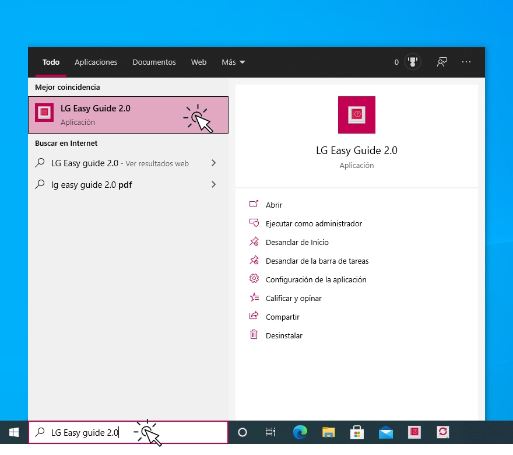Click the magnifier icon beside 'lg easy guide 2.0 pdf'
Viewport: 513px width, 455px height.
pyautogui.click(x=40, y=184)
